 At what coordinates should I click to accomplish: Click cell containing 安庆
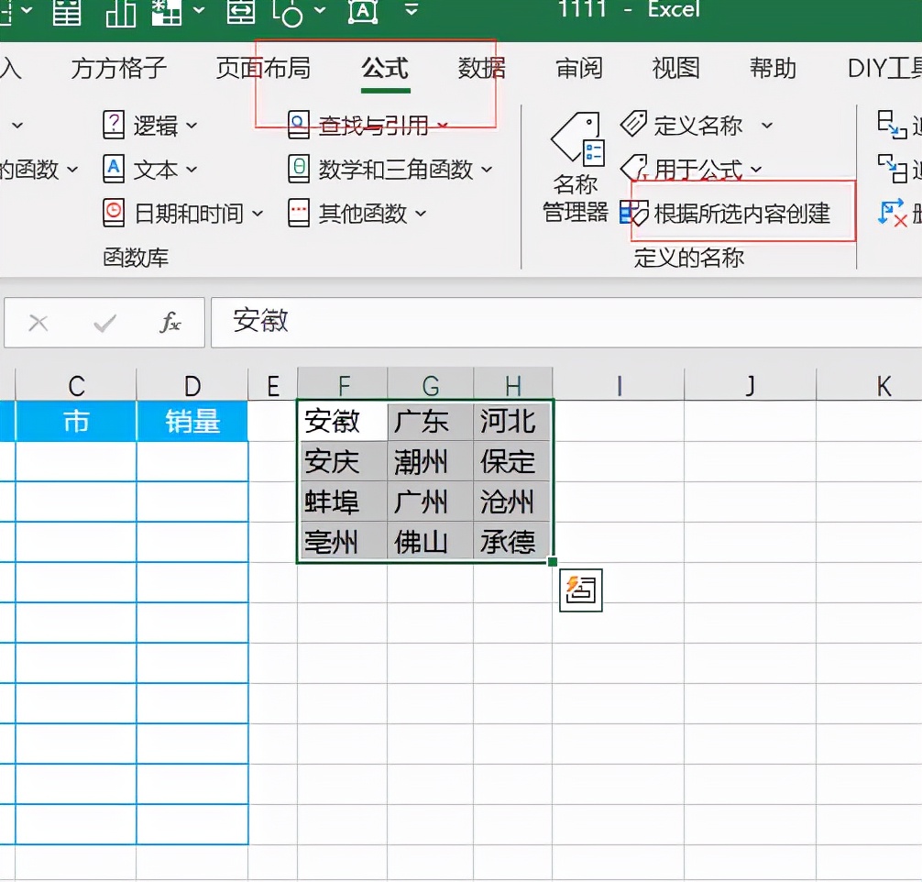click(343, 461)
